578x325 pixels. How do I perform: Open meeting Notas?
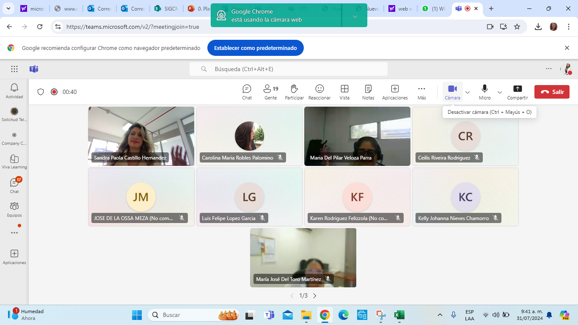pyautogui.click(x=368, y=92)
